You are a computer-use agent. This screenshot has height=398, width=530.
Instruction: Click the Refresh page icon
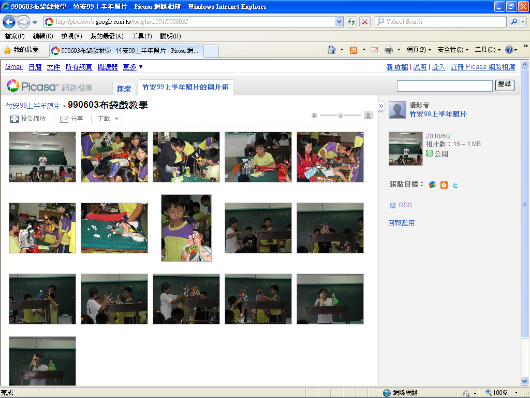[x=351, y=22]
